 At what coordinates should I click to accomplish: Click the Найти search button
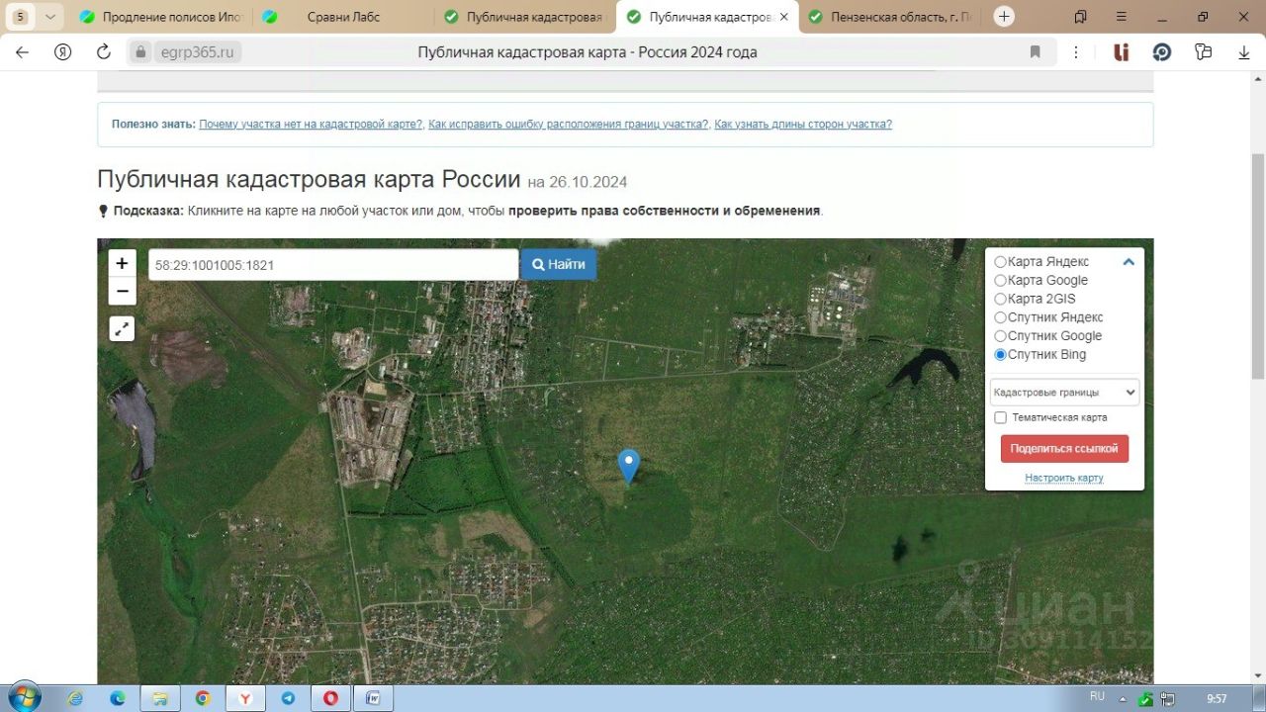coord(559,264)
